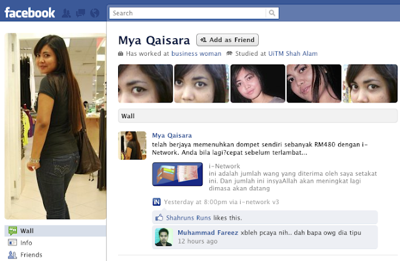This screenshot has height=261, width=400.
Task: Open Muhammad Fareez profile link
Action: [208, 233]
